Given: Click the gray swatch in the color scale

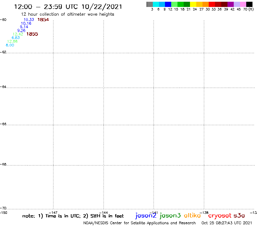Looking at the screenshot, I should [150, 4].
